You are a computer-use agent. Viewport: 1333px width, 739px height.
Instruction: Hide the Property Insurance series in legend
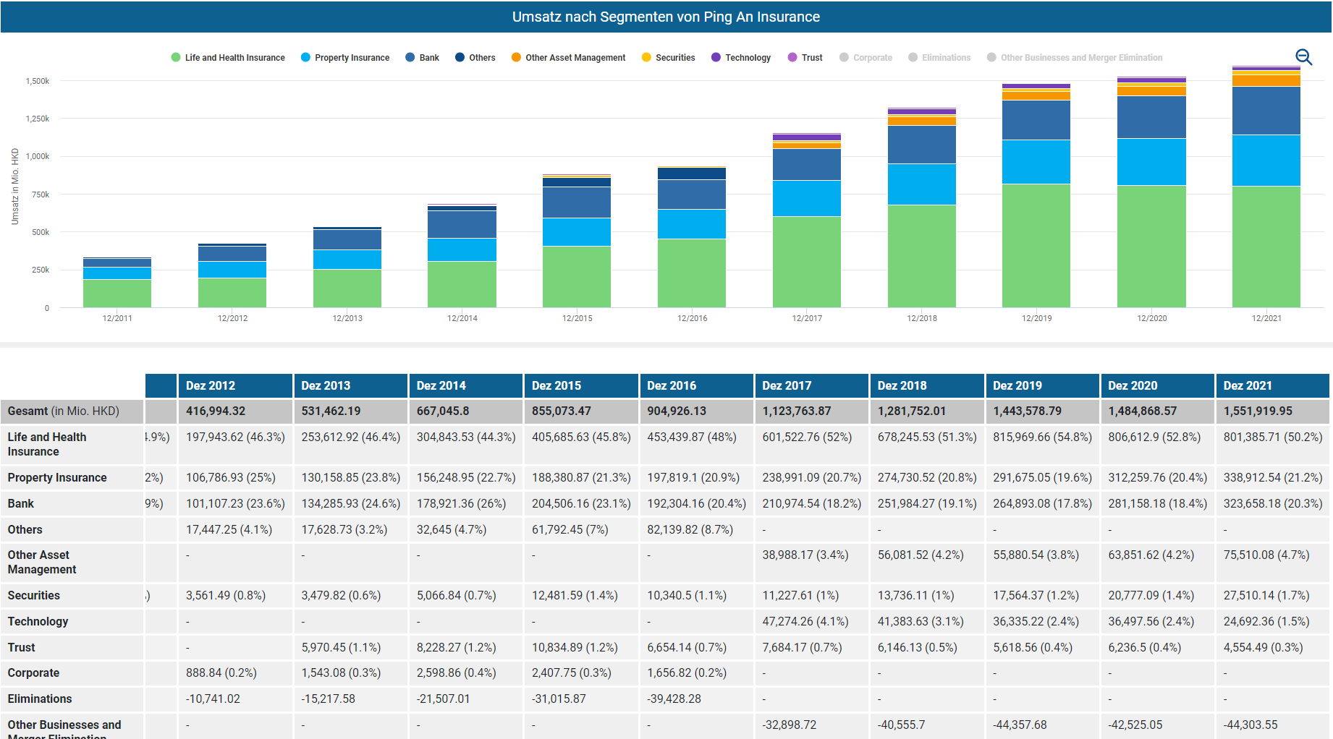pos(351,58)
